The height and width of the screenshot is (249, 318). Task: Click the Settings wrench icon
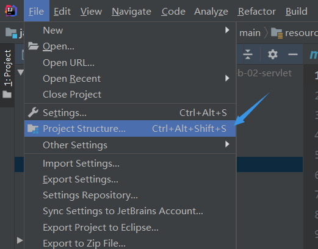(33, 112)
